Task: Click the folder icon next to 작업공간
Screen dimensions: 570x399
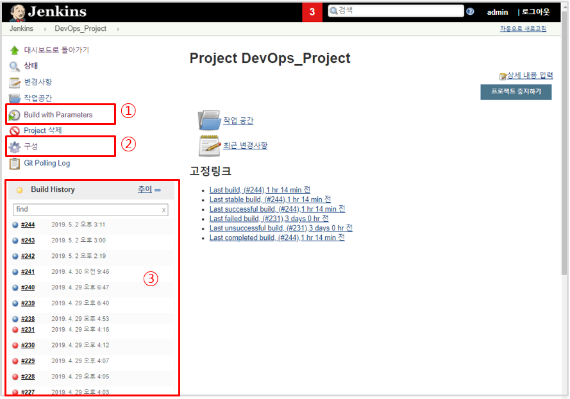Action: click(x=15, y=98)
